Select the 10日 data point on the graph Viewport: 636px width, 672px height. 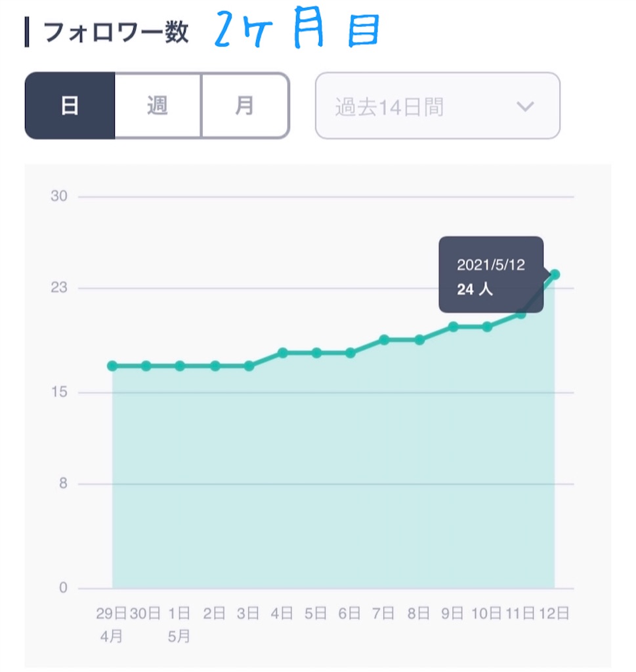(487, 327)
